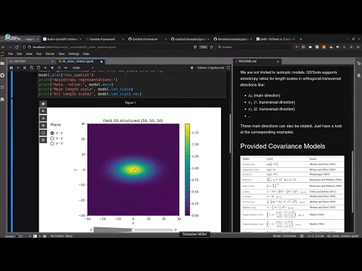Click the matplotlib Home reset-view button
362x271 pixels.
point(43,104)
